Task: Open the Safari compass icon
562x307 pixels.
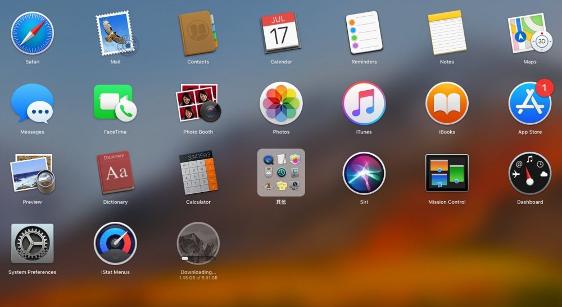Action: [32, 33]
